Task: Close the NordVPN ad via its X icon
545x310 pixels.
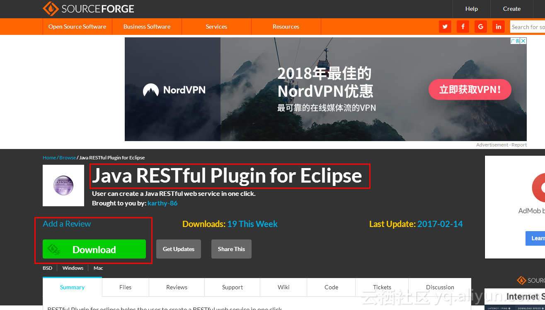Action: (523, 41)
